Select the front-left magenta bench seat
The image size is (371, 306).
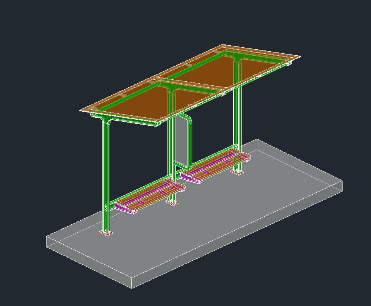point(150,196)
